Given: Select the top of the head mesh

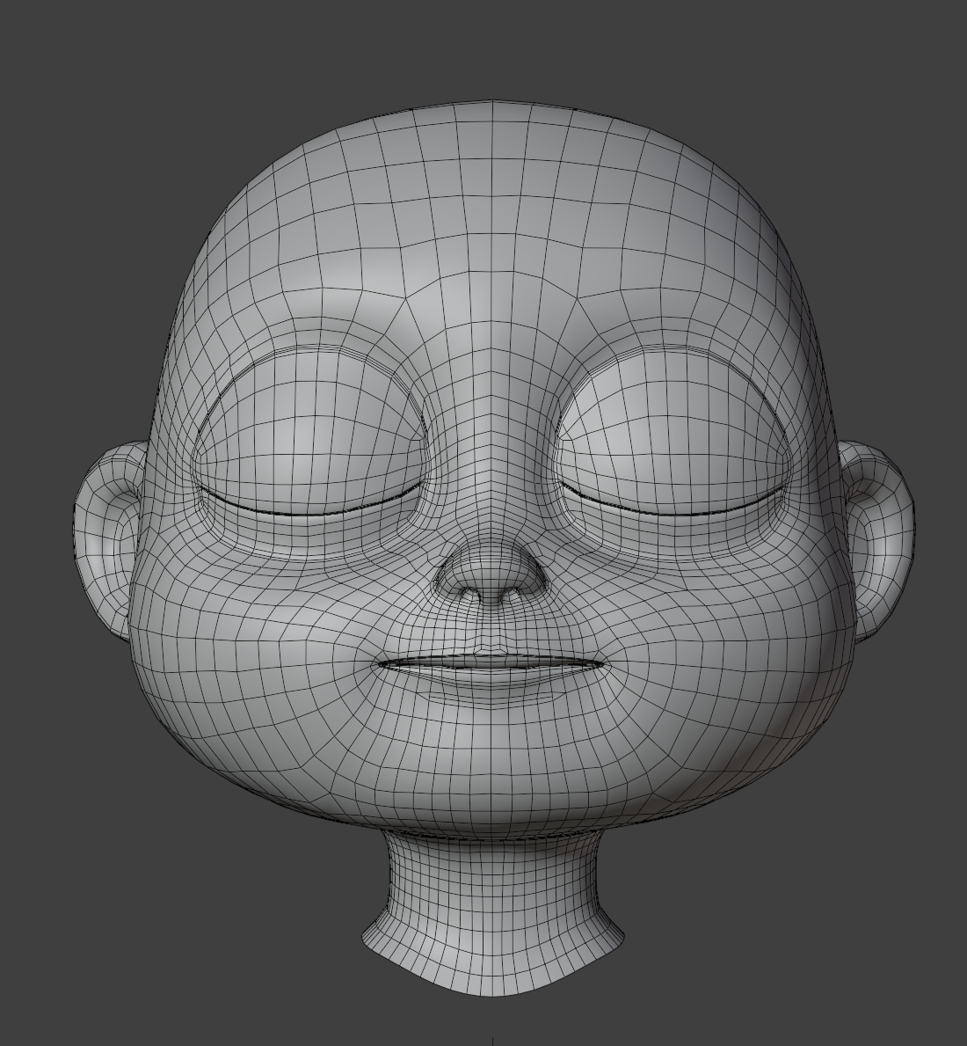Looking at the screenshot, I should coord(491,114).
